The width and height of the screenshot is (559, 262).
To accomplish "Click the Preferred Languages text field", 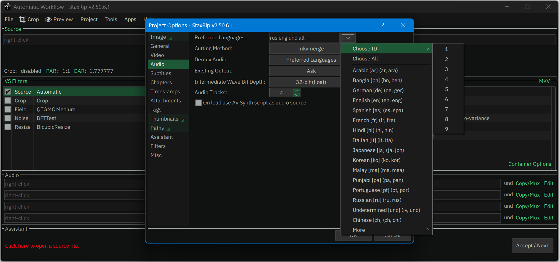I will (x=304, y=38).
